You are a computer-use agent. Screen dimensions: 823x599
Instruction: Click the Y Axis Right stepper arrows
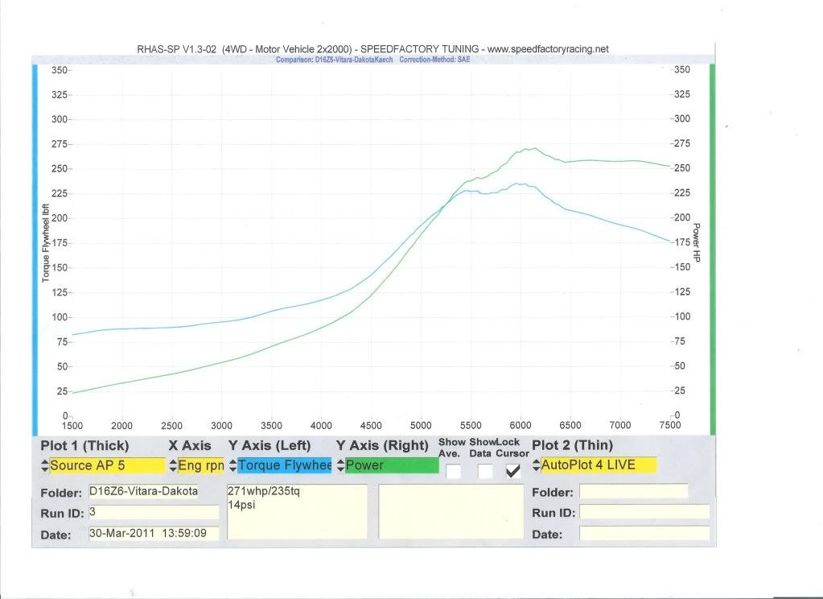[x=340, y=465]
